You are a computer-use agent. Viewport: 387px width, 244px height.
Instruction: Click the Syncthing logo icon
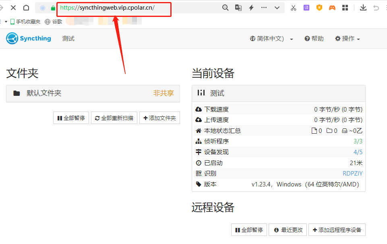coord(12,39)
